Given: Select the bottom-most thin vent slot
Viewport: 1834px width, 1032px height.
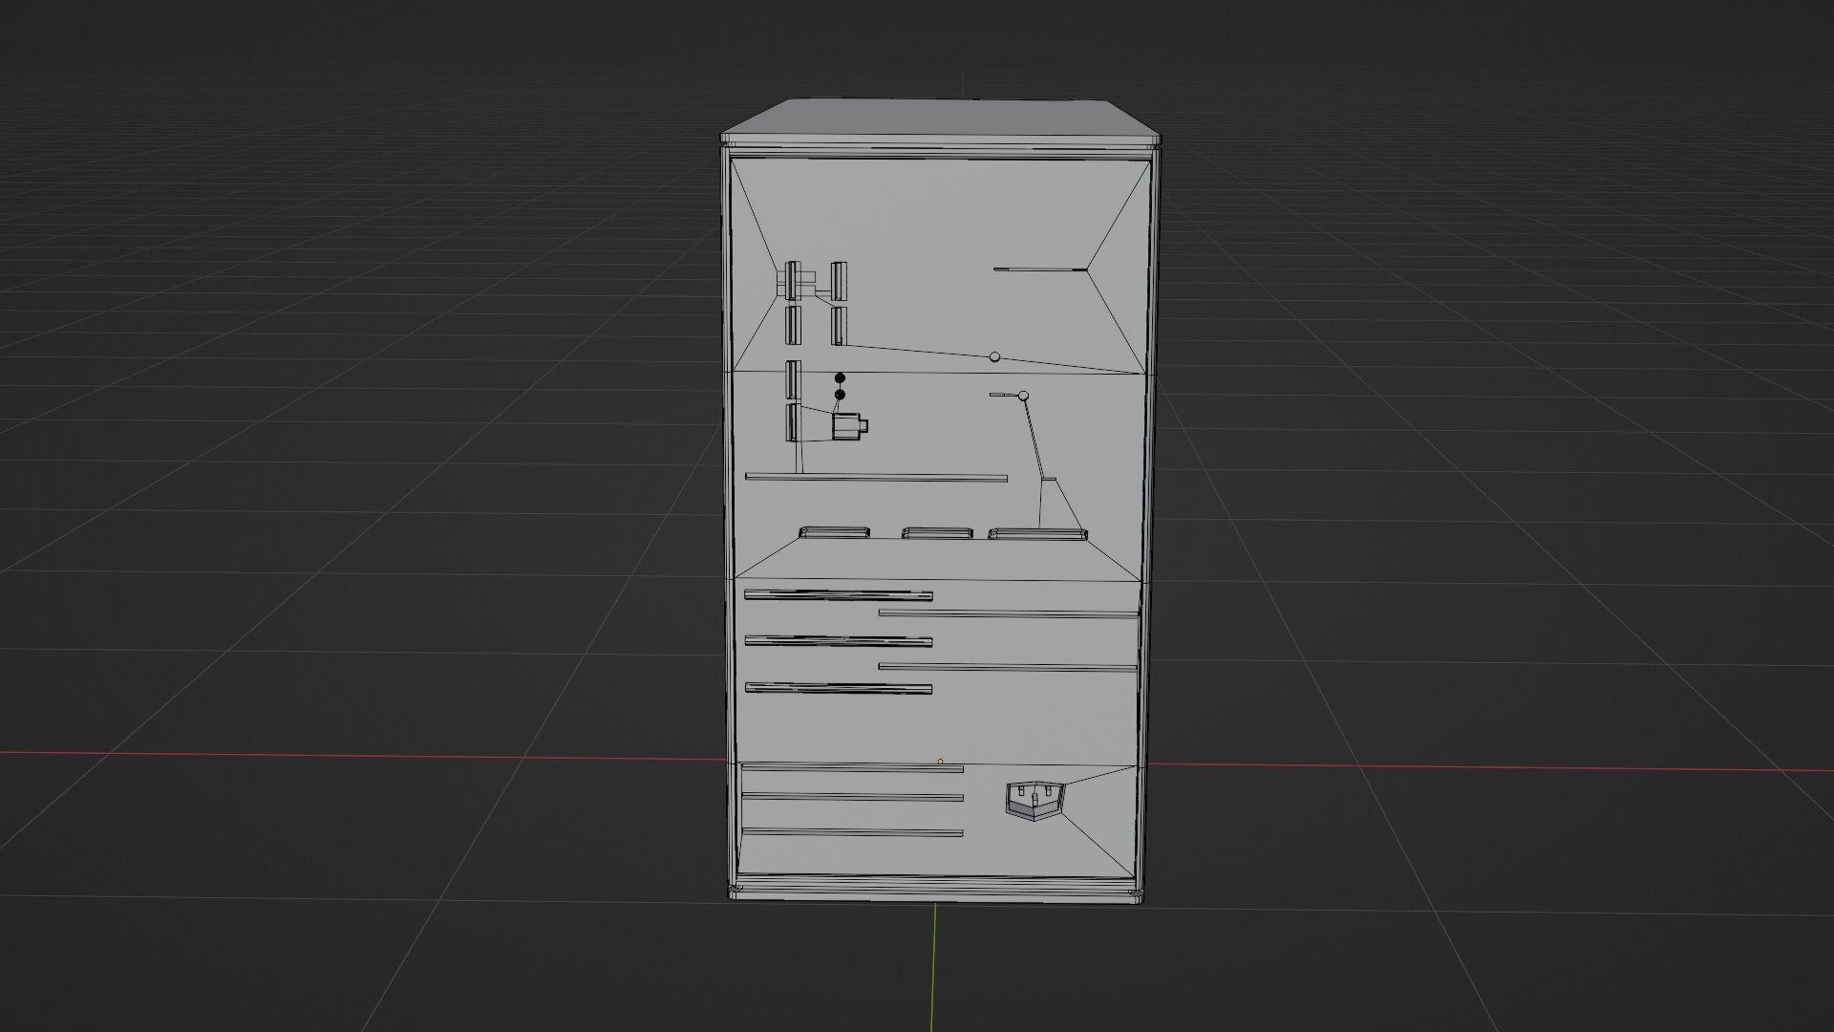Looking at the screenshot, I should click(852, 832).
